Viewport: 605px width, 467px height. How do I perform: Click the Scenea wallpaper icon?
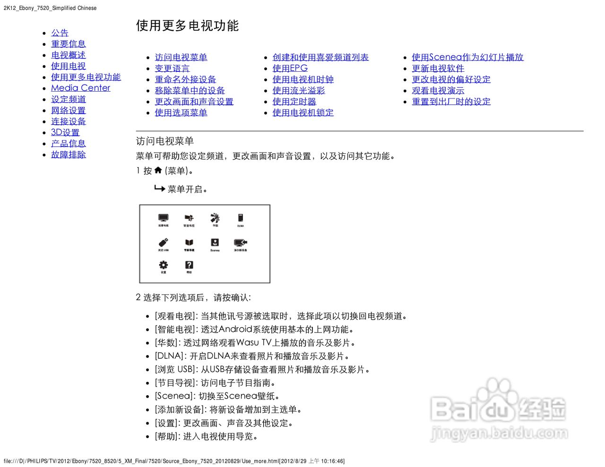click(215, 242)
